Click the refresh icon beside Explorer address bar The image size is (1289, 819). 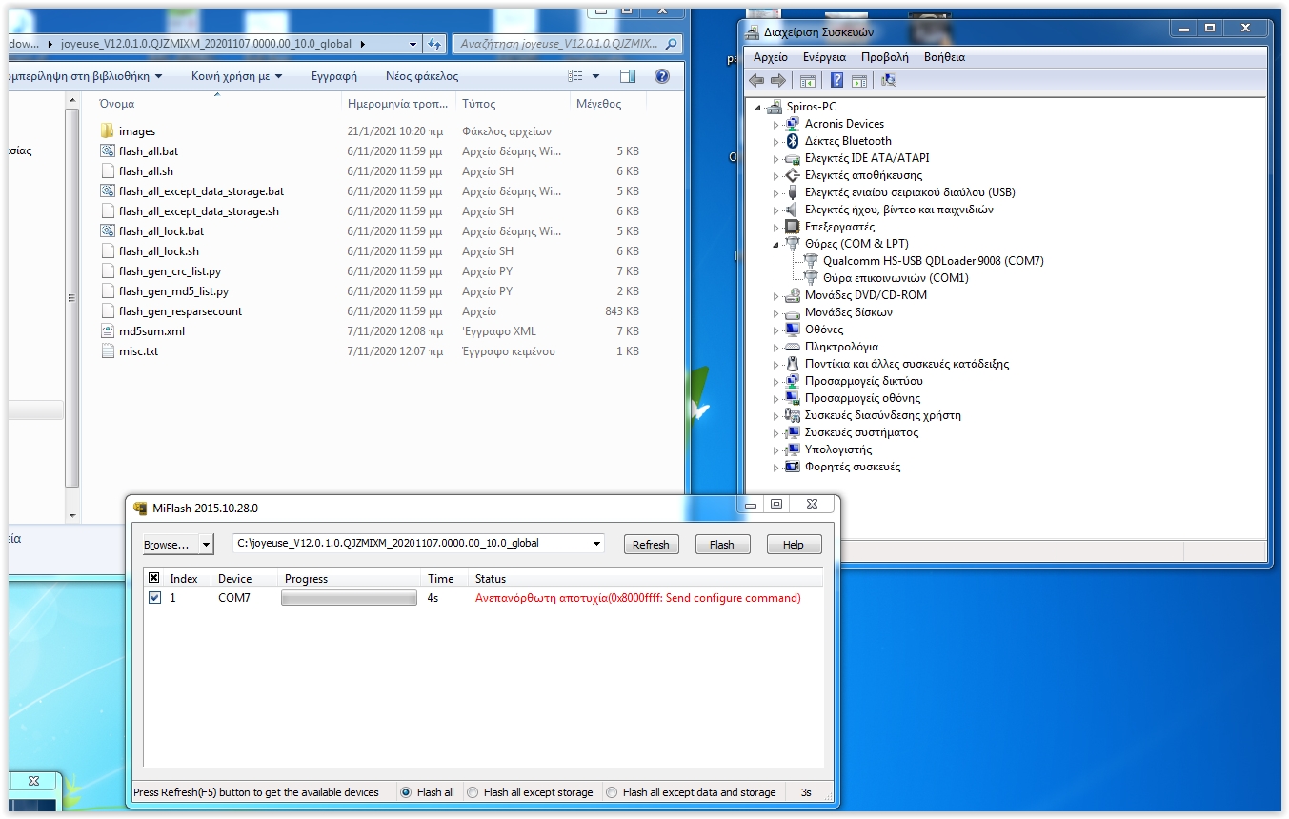(x=434, y=44)
